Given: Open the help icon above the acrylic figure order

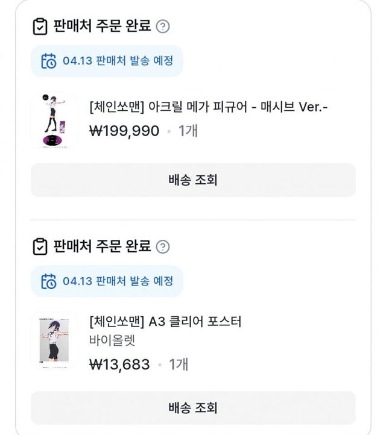Looking at the screenshot, I should coord(163,27).
